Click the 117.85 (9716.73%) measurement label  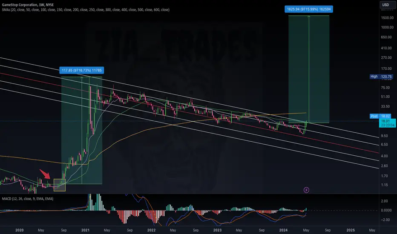81,70
